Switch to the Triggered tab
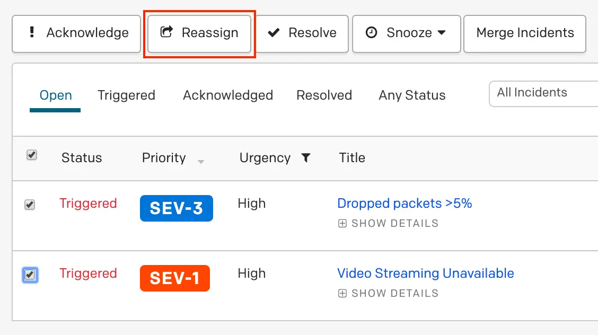 (126, 95)
